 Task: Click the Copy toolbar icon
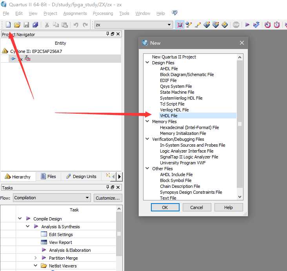56,25
